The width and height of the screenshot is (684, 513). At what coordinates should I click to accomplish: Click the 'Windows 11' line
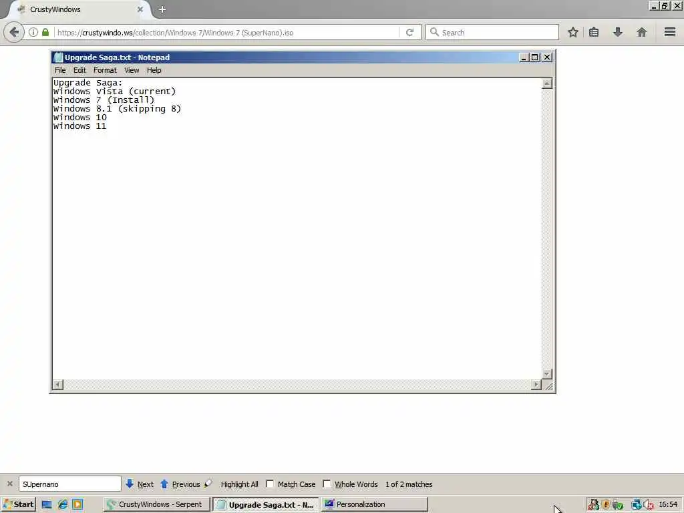[80, 126]
